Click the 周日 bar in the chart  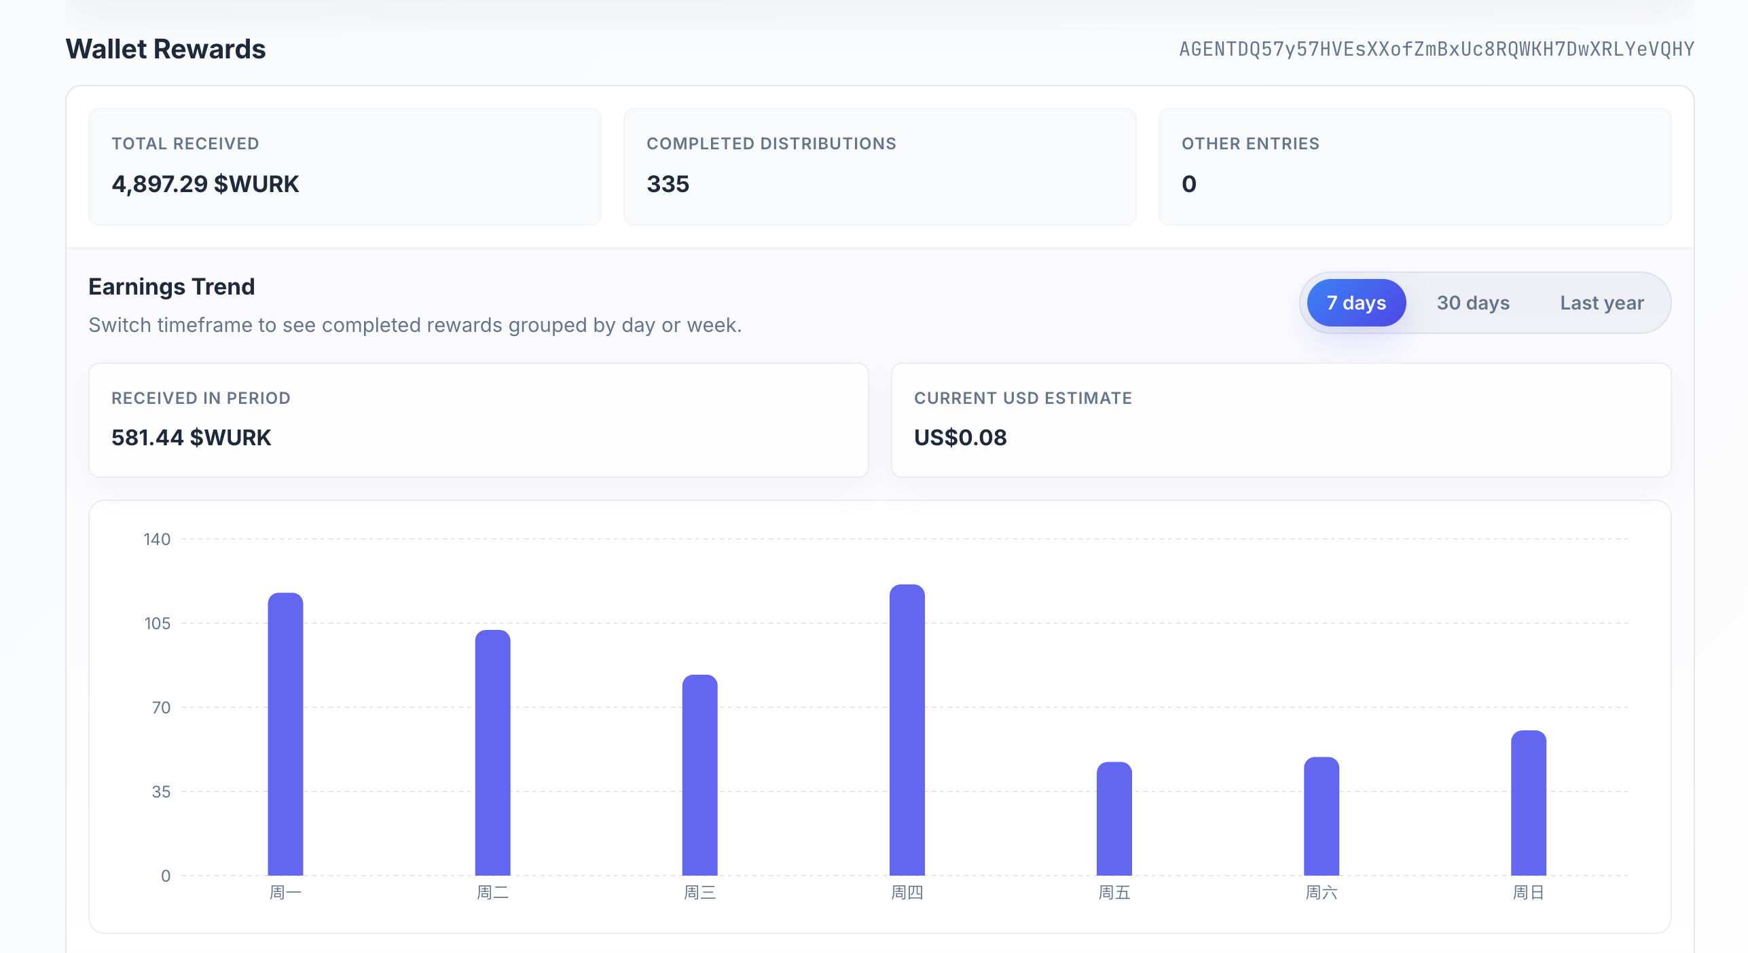click(x=1529, y=803)
